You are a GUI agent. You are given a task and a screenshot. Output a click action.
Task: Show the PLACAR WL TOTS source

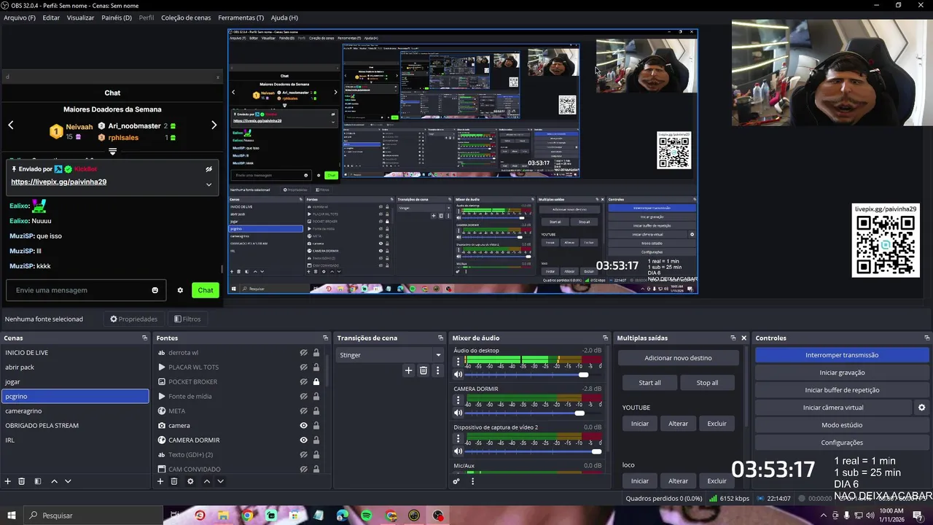click(303, 367)
